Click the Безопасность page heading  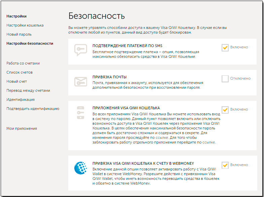97,16
